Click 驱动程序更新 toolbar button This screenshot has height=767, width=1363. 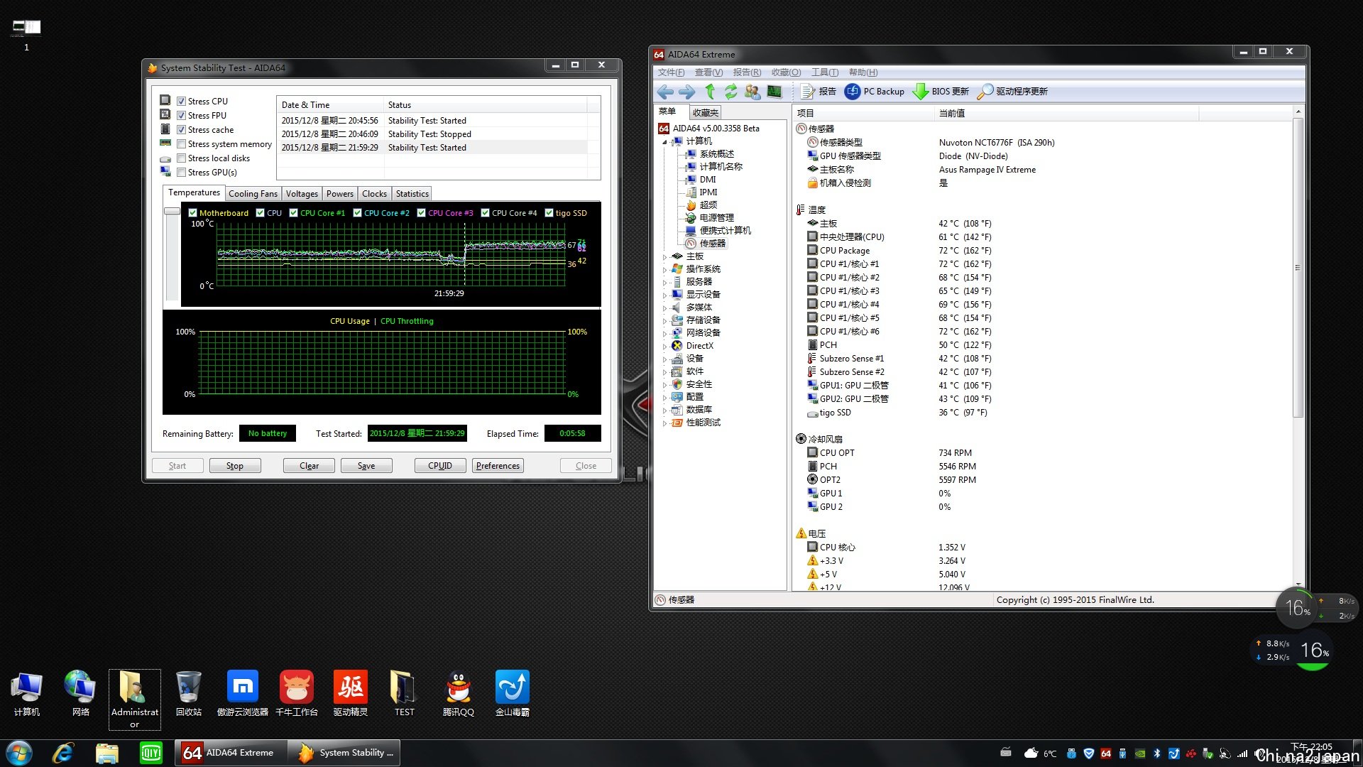coord(1012,92)
